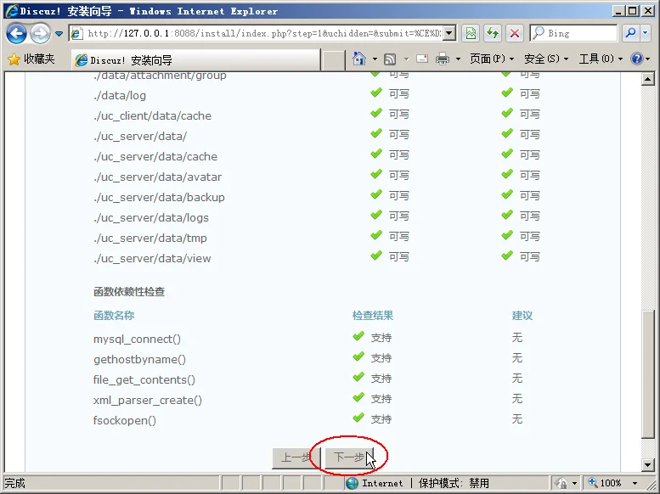The width and height of the screenshot is (660, 494).
Task: Click the Read Mail envelope icon
Action: coord(422,59)
